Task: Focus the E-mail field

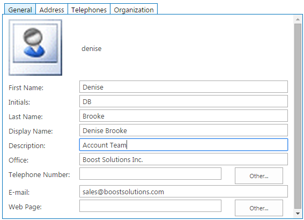Action: click(x=183, y=192)
